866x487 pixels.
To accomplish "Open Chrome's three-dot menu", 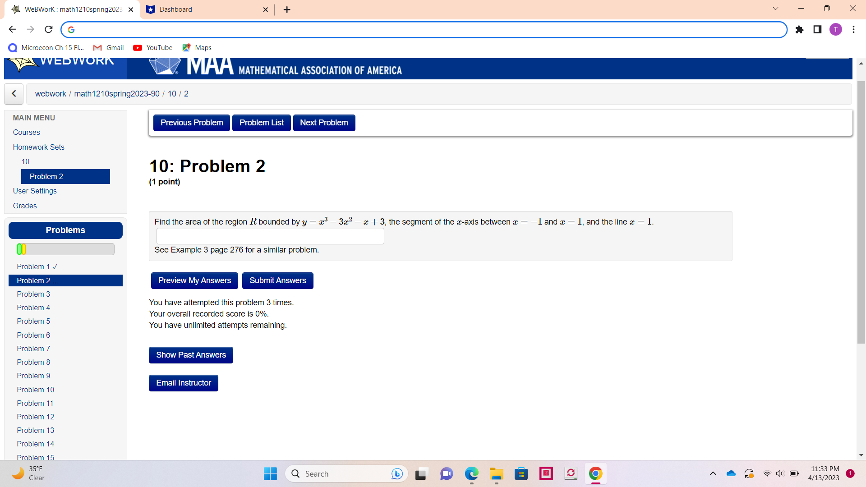I will click(853, 29).
